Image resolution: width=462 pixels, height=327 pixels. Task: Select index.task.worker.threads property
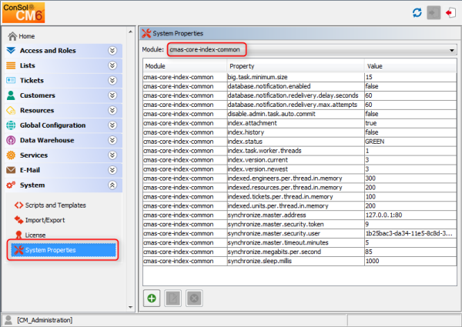[x=300, y=151]
